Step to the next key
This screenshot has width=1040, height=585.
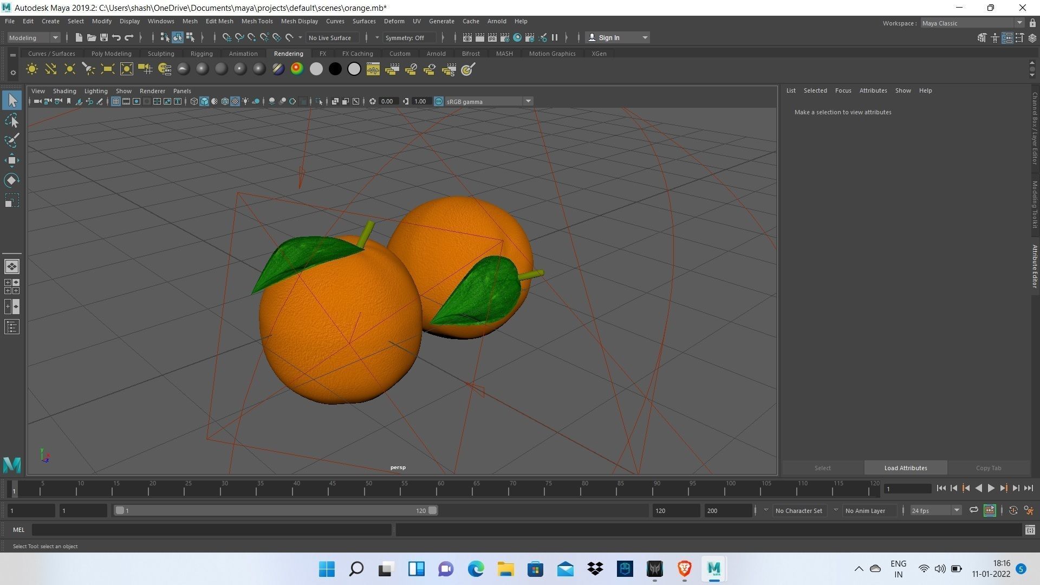(1003, 488)
